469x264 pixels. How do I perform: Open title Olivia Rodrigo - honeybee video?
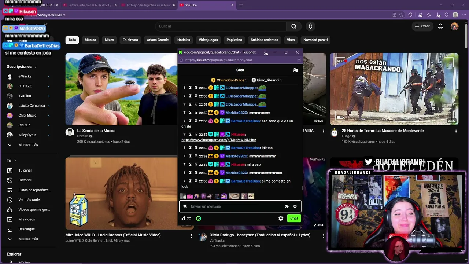pyautogui.click(x=260, y=235)
